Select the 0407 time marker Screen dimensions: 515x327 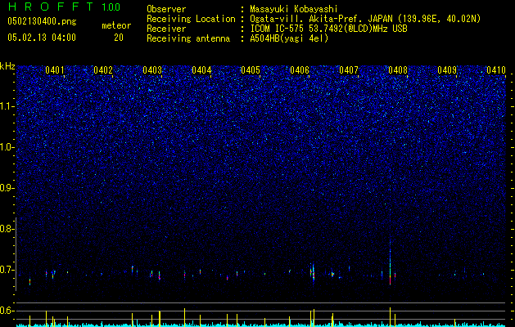[x=349, y=70]
